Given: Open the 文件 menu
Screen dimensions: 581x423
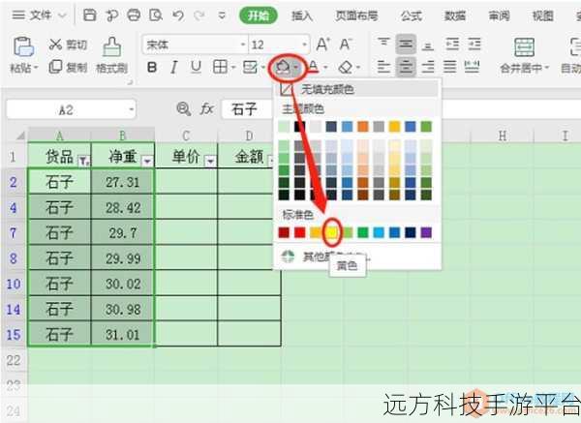Looking at the screenshot, I should (x=39, y=15).
